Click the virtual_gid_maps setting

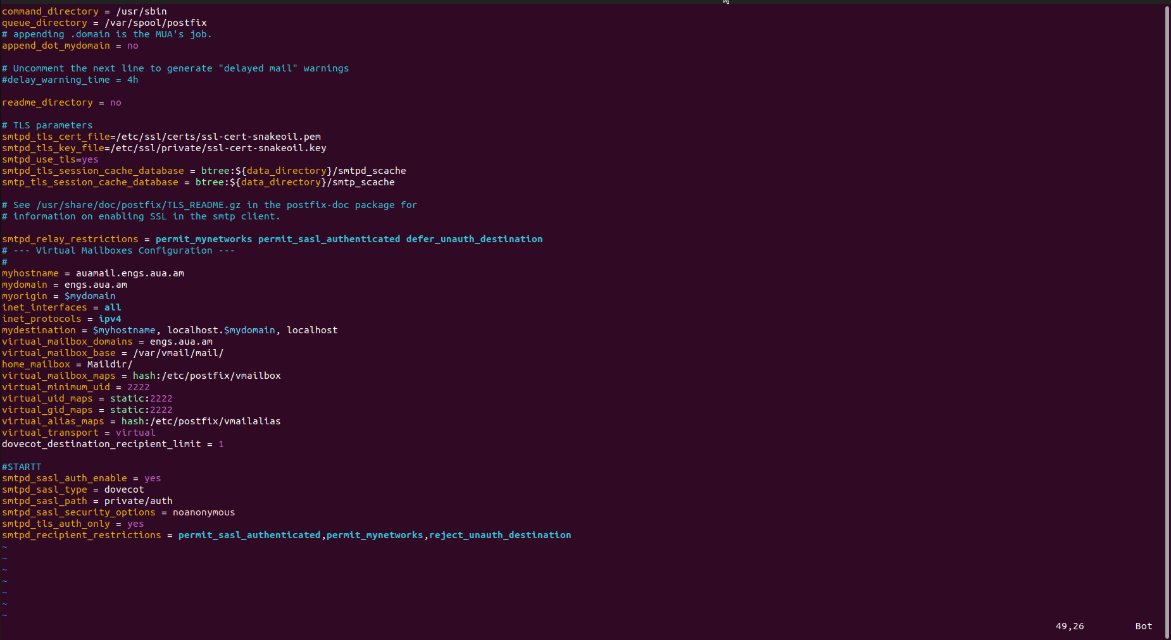point(47,410)
